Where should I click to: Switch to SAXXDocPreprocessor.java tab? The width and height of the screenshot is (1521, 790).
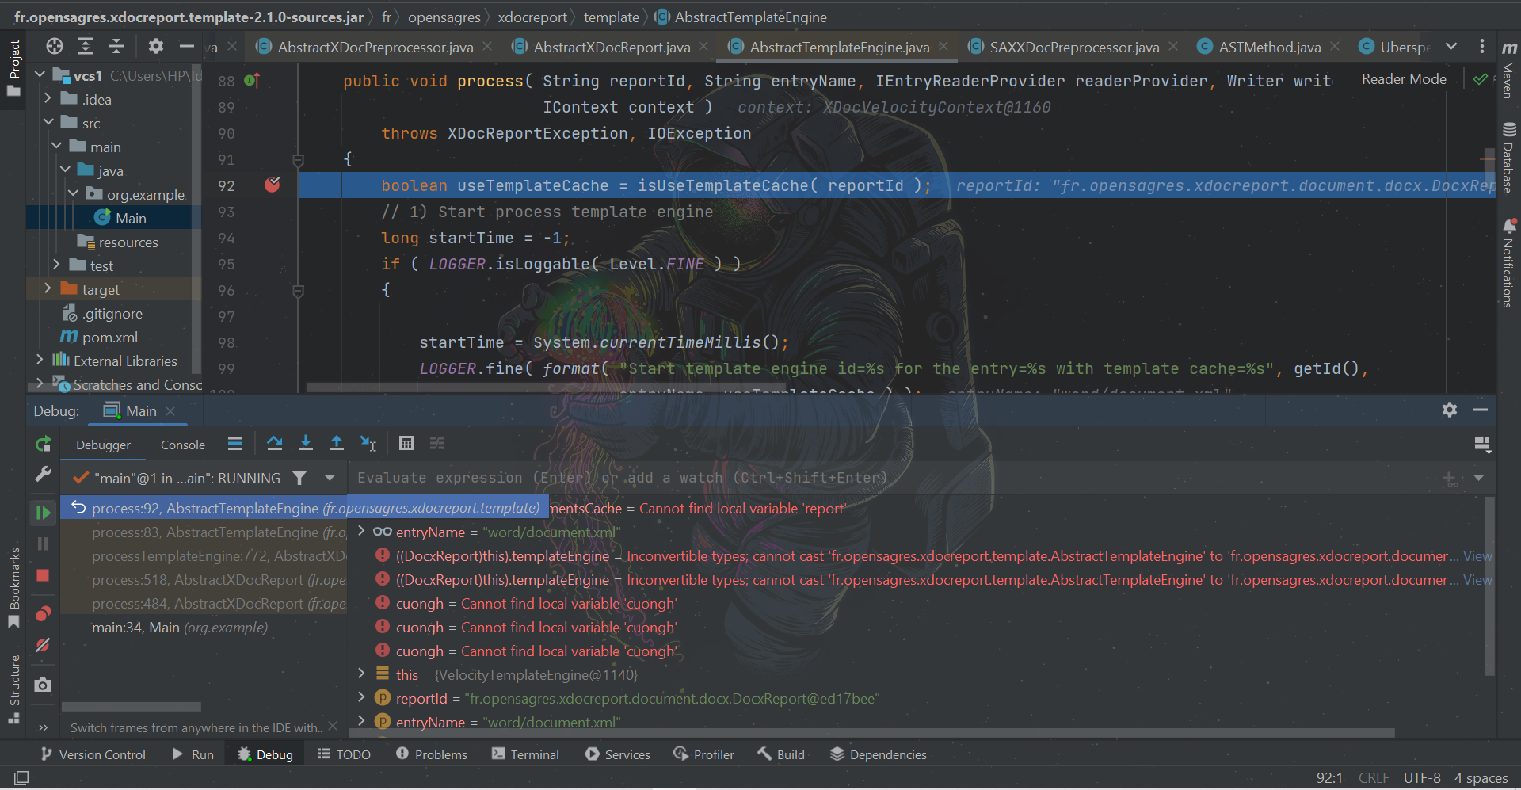click(x=1073, y=48)
